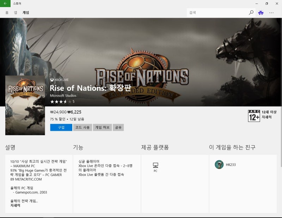Click the 제공 플랫폼 heading

155,147
